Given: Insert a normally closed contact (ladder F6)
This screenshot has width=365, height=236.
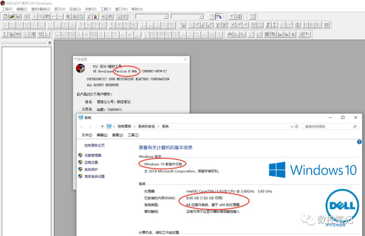Looking at the screenshot, I should coord(20,25).
